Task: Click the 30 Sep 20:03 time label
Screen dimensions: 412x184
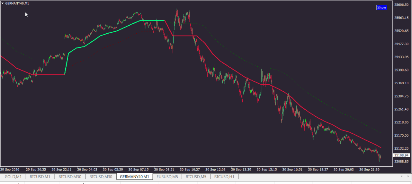Action: 344,170
